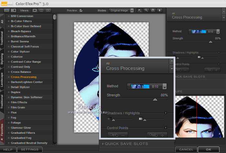Select the pan hand tool

click(x=153, y=10)
